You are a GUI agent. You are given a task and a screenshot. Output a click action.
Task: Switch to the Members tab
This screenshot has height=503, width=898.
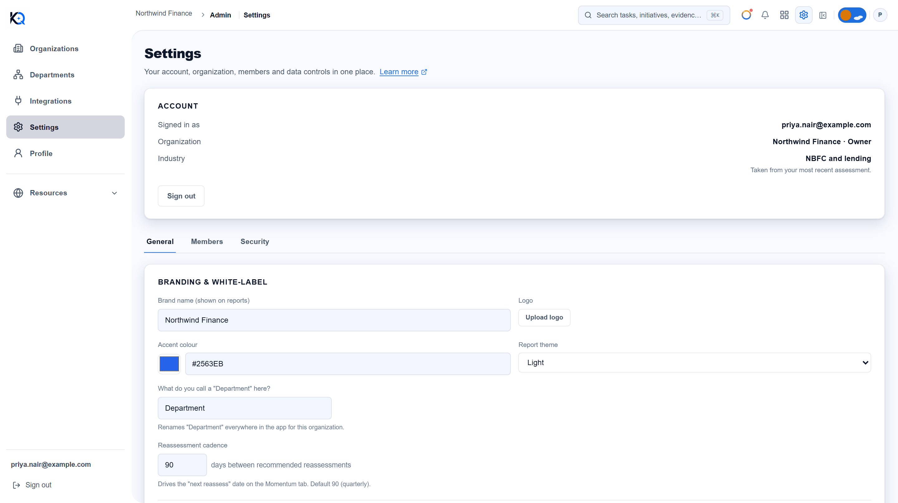point(207,242)
